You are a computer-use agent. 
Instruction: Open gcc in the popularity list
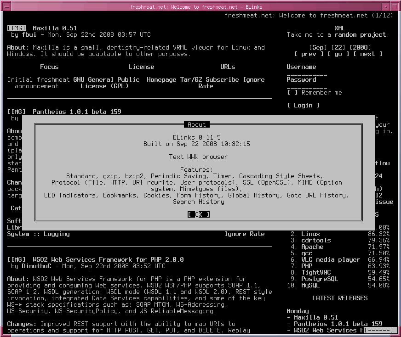coord(307,253)
